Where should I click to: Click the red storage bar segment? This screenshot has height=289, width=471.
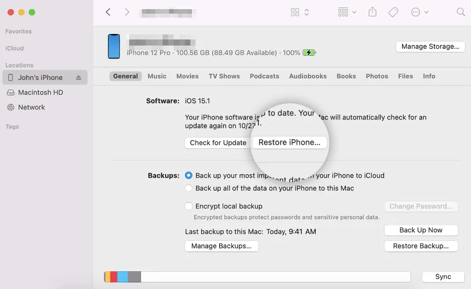coord(114,277)
